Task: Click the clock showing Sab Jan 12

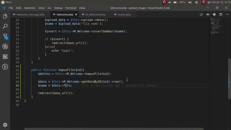Action: pos(221,2)
